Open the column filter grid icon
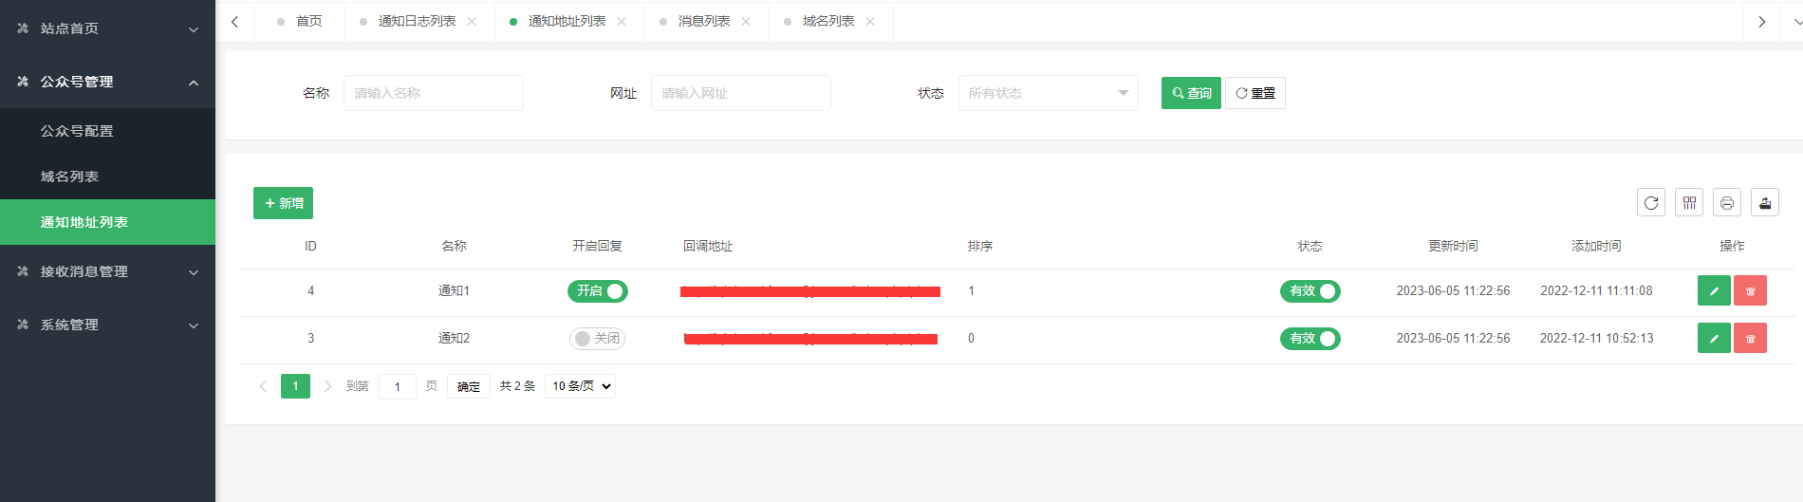 point(1689,202)
